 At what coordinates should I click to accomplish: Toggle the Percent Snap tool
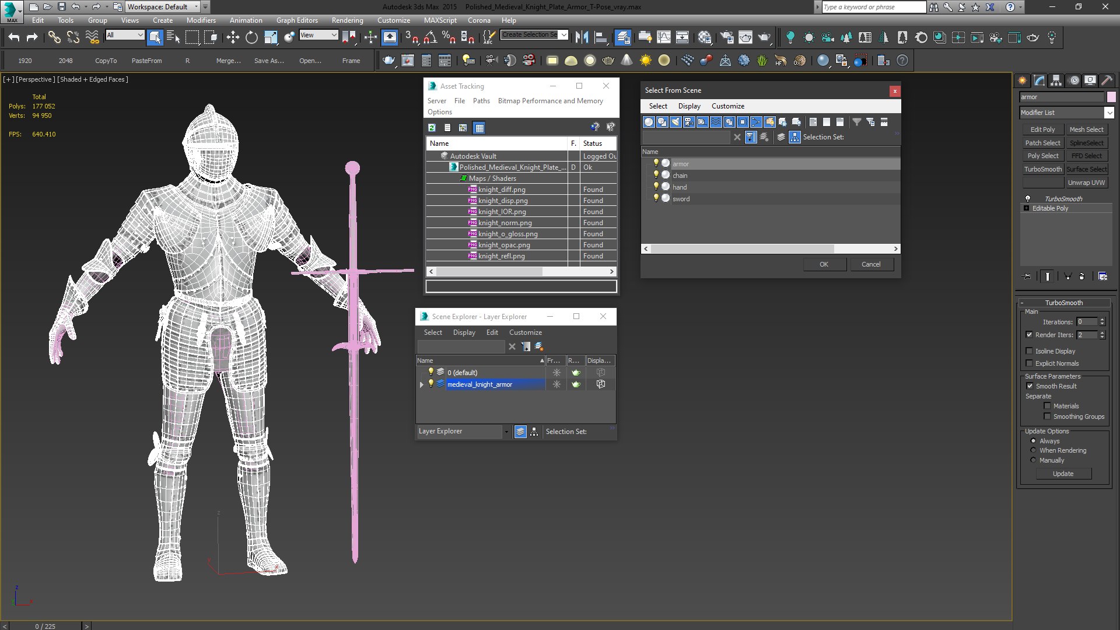pyautogui.click(x=449, y=37)
